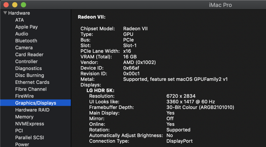Select ATA in the sidebar
The height and width of the screenshot is (147, 266).
click(19, 20)
